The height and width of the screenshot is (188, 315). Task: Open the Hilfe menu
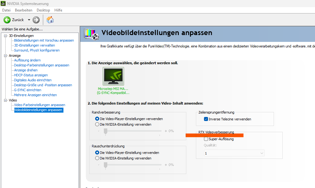tap(58, 10)
